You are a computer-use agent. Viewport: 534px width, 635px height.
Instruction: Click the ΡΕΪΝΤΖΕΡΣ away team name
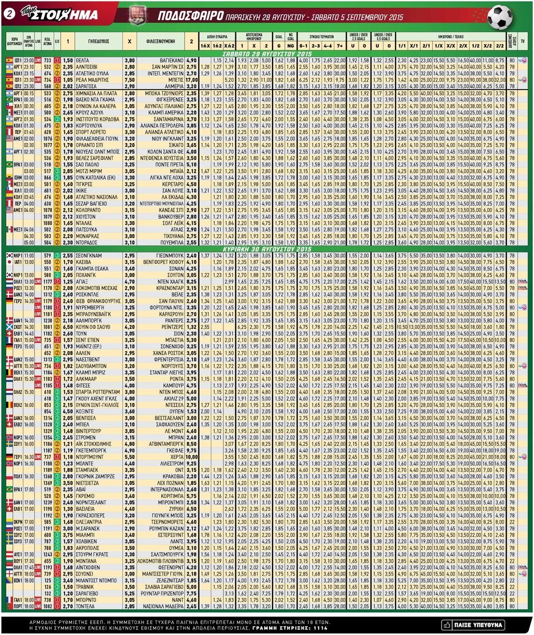pos(172,327)
